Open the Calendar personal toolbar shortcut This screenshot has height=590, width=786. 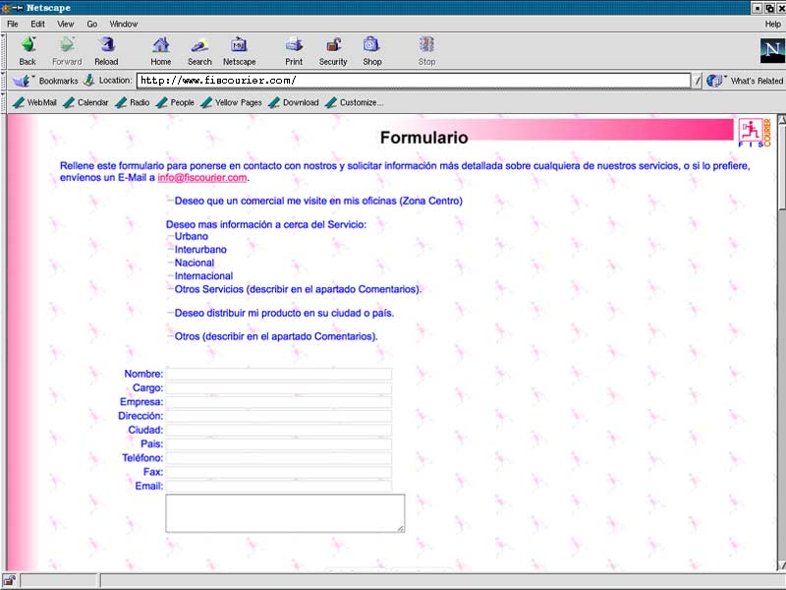coord(85,102)
